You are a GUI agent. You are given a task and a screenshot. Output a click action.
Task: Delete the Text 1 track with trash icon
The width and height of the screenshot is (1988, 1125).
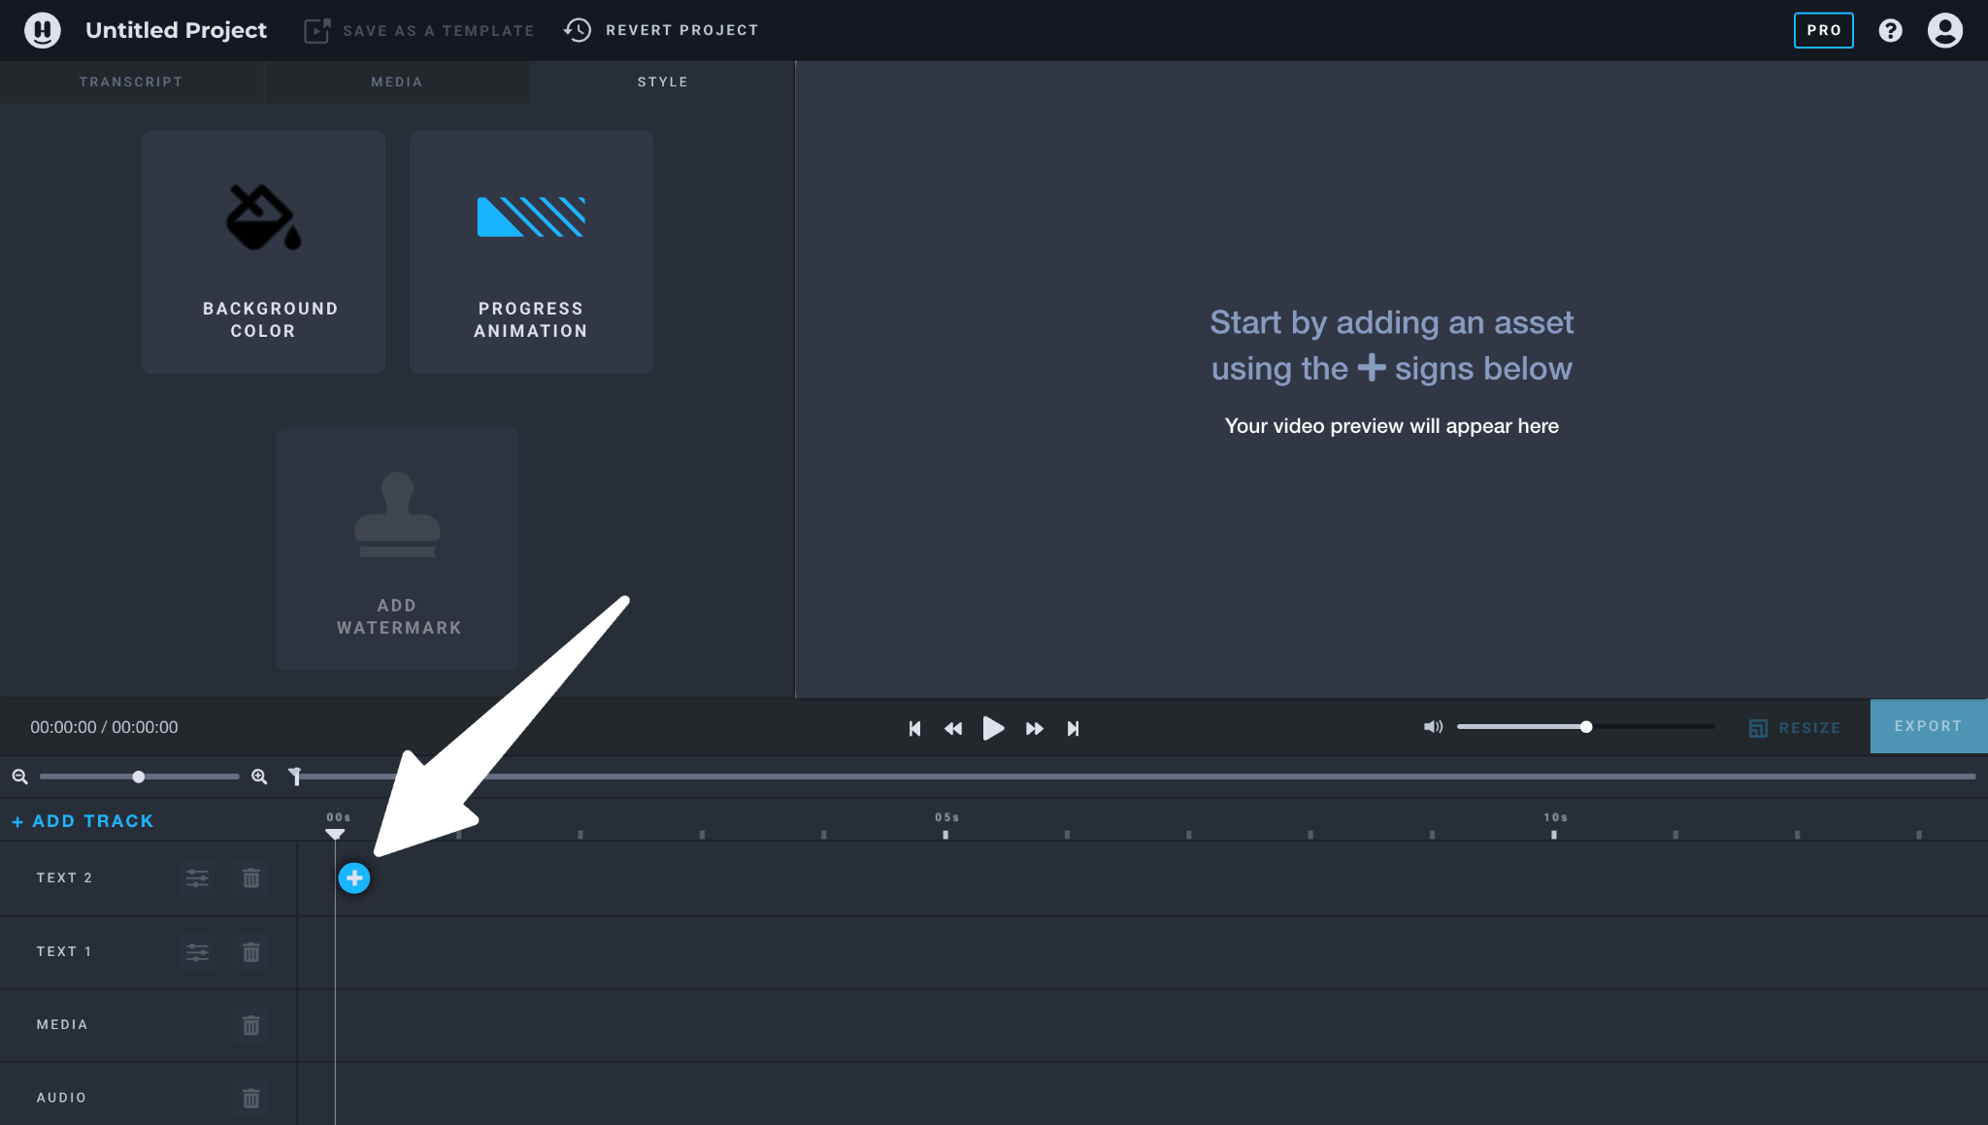point(250,951)
